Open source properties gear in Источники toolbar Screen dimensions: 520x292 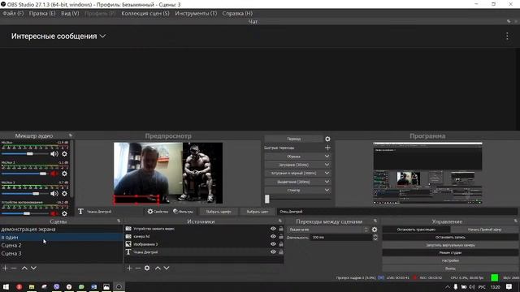tap(147, 268)
